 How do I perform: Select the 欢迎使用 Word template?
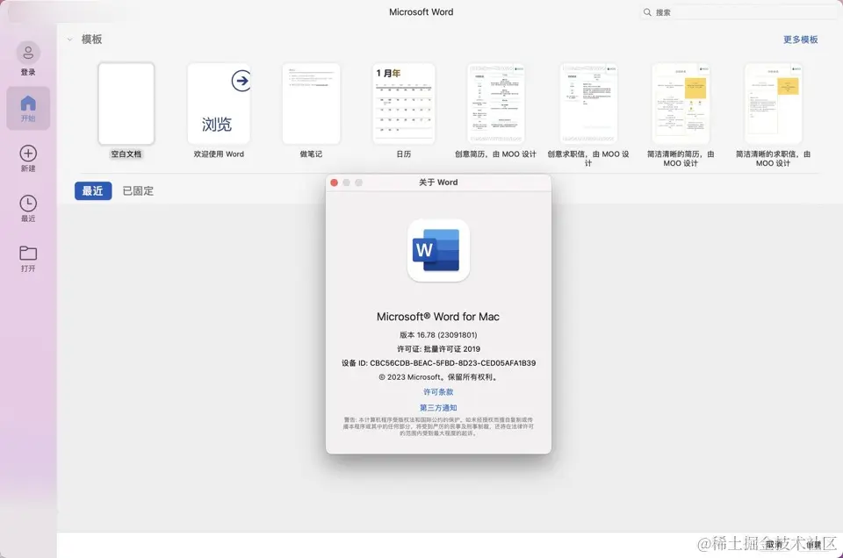219,104
